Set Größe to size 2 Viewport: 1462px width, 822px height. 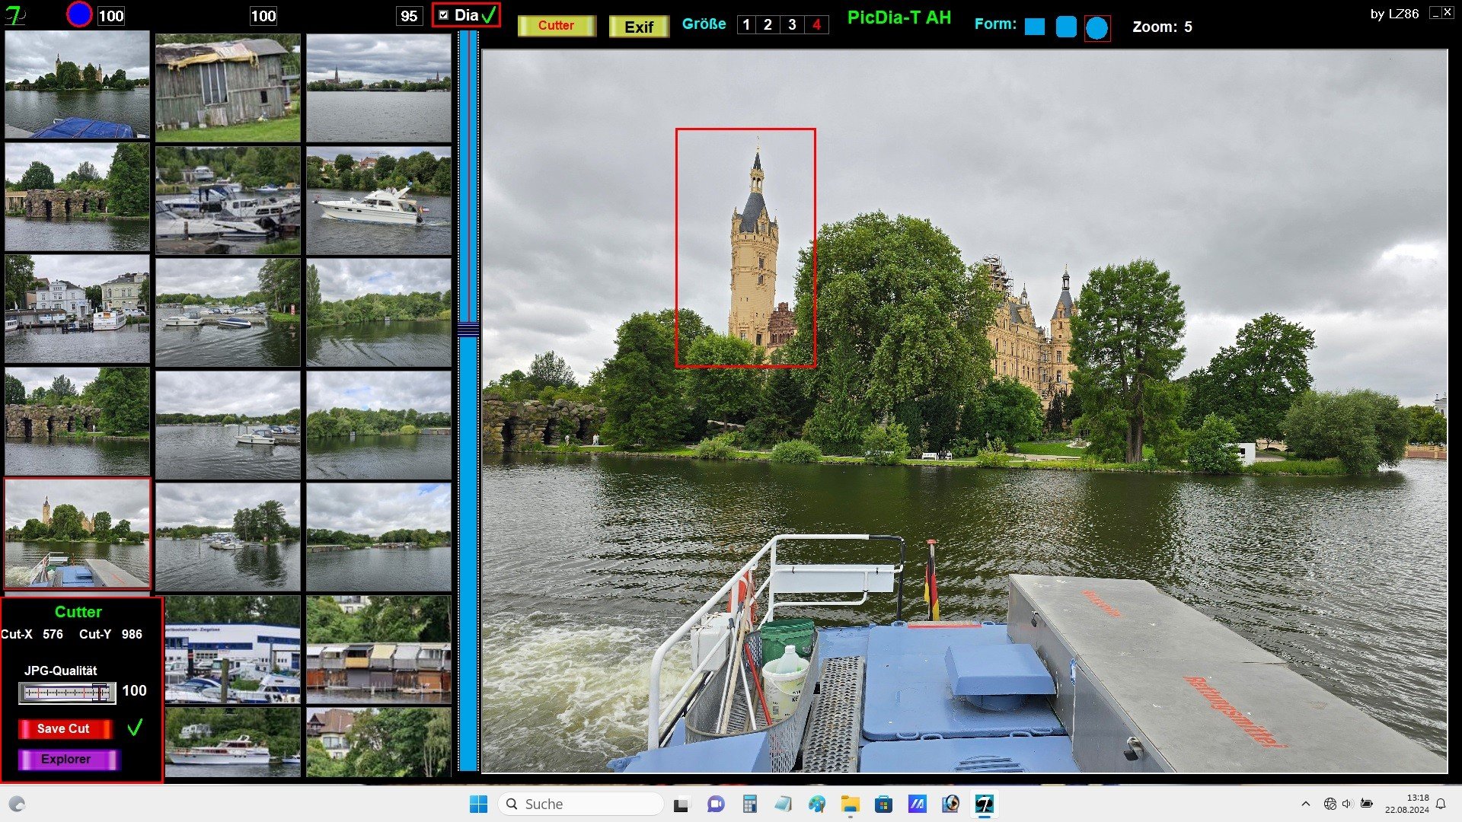pos(768,25)
